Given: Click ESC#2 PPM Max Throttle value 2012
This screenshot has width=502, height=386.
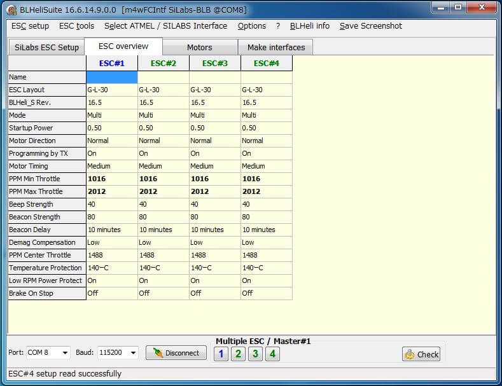Looking at the screenshot, I should [x=164, y=191].
